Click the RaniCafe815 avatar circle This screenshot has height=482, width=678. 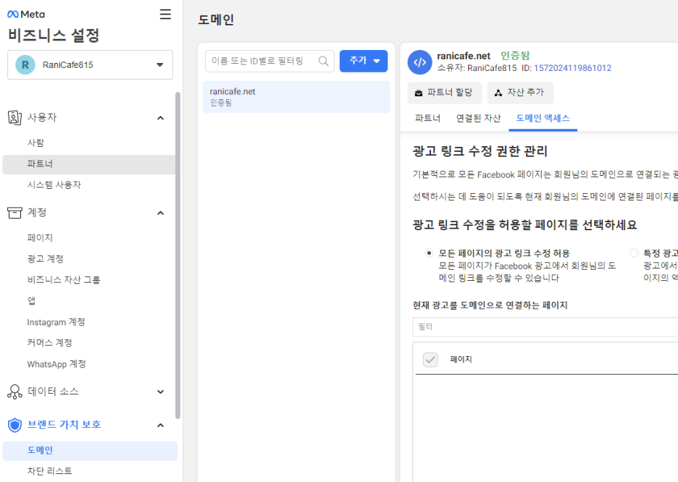coord(25,65)
